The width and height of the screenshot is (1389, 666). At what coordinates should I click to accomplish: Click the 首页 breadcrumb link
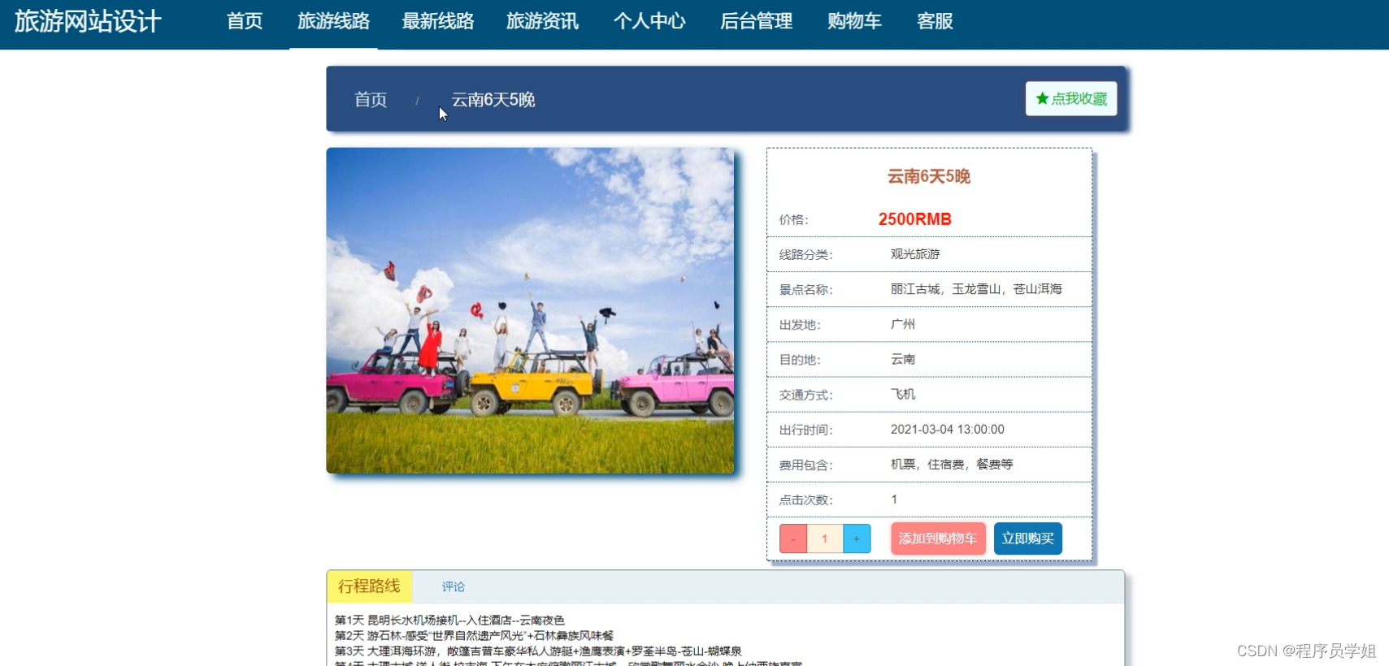coord(371,100)
